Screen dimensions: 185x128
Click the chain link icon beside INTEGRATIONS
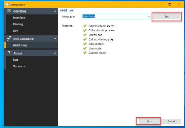9,38
